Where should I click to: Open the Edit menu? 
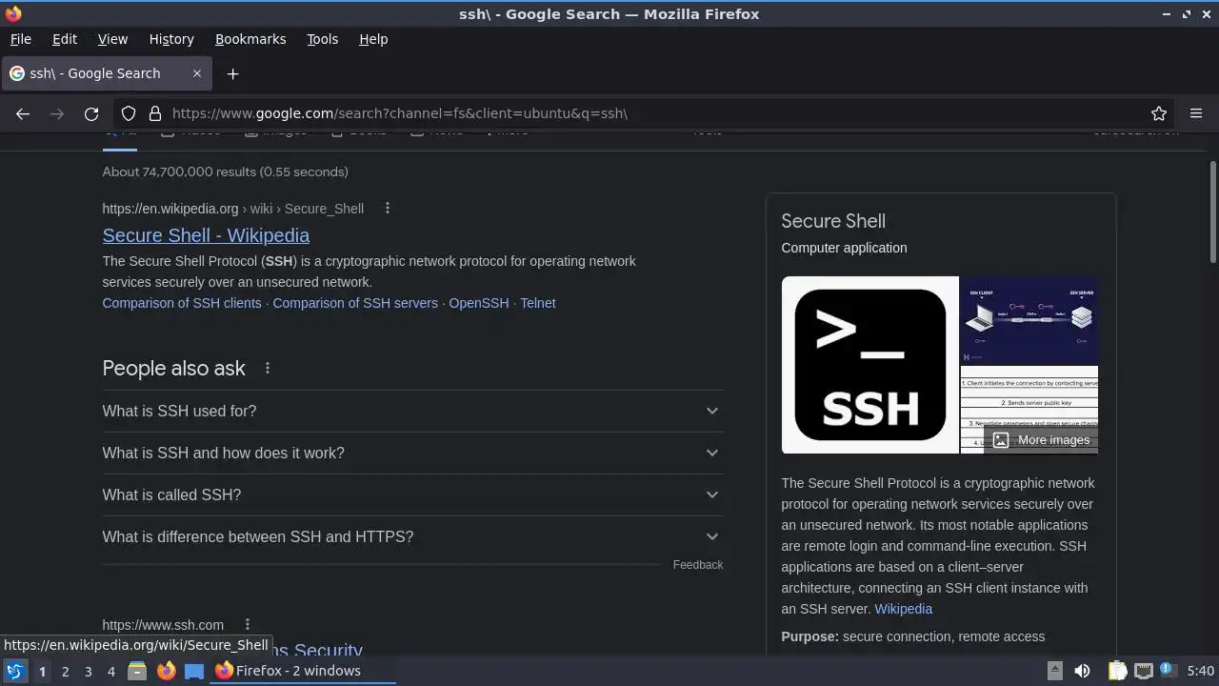[x=65, y=39]
